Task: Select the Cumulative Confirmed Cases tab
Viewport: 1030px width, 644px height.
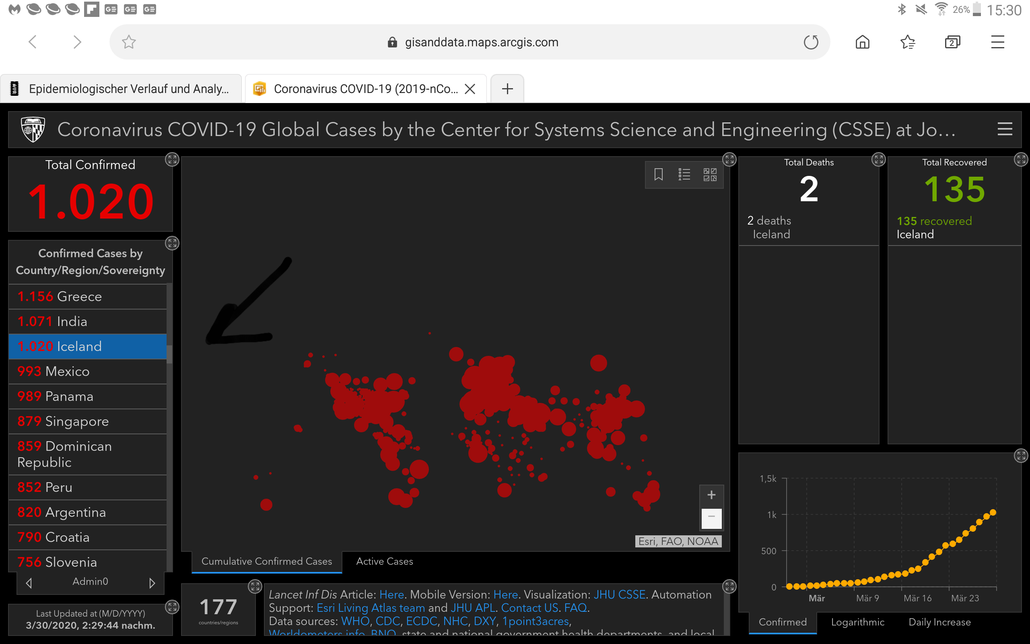Action: [266, 561]
